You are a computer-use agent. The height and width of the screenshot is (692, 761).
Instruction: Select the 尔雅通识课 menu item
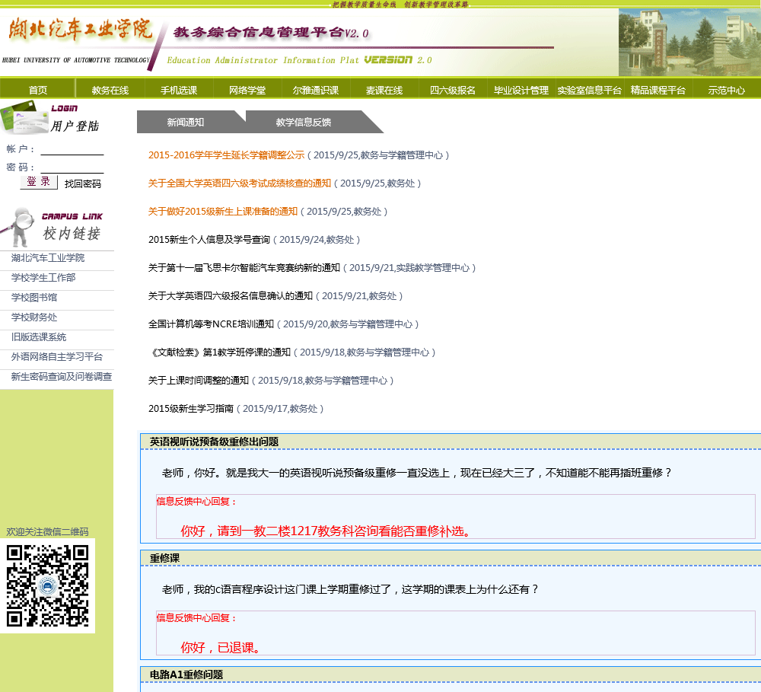316,91
